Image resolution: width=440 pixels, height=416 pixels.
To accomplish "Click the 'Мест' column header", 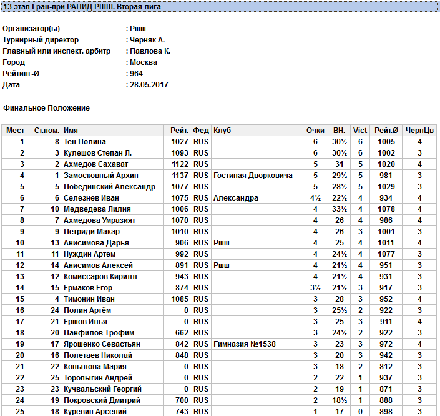I will pos(14,131).
